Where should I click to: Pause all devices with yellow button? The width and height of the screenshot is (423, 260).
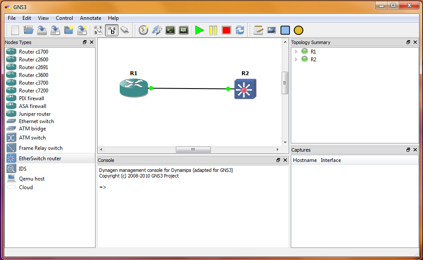[x=213, y=30]
